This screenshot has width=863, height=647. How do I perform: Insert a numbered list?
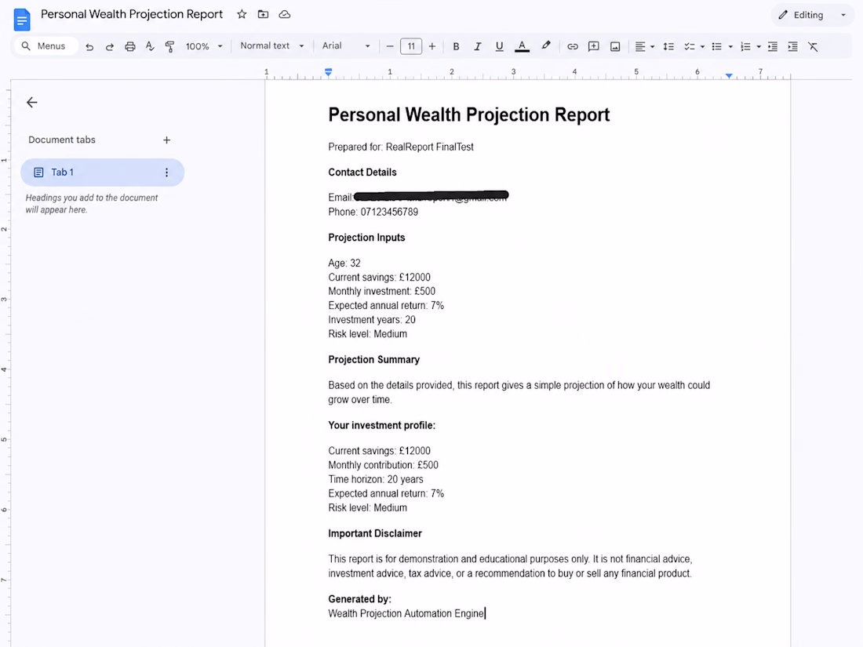[745, 47]
